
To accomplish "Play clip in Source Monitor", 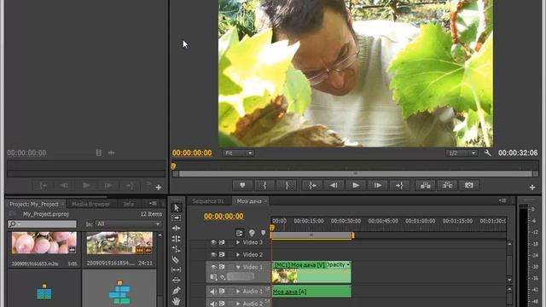I will [86, 186].
